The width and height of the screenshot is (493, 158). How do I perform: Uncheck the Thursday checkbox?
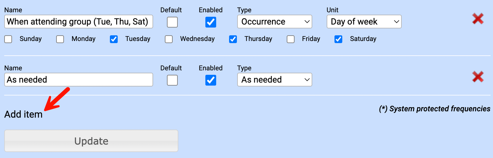[233, 39]
